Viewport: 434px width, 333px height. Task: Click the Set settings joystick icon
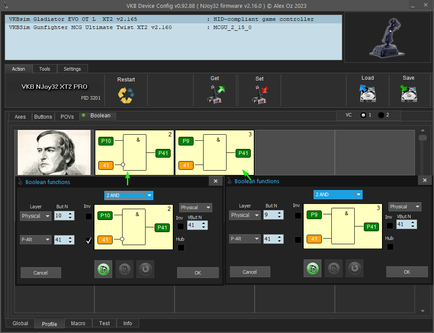[259, 94]
